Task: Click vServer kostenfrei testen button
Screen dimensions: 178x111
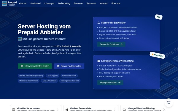Action: click(35, 66)
